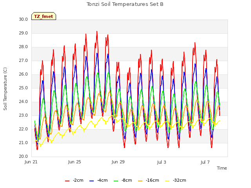The image size is (251, 188).
Task: Select the -4cm legend label
Action: tap(102, 180)
